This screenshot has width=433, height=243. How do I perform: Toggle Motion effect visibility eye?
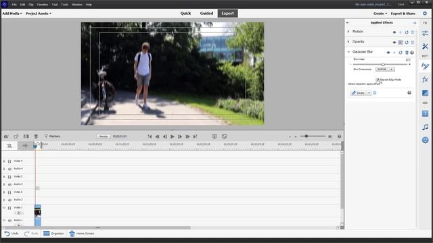[394, 32]
